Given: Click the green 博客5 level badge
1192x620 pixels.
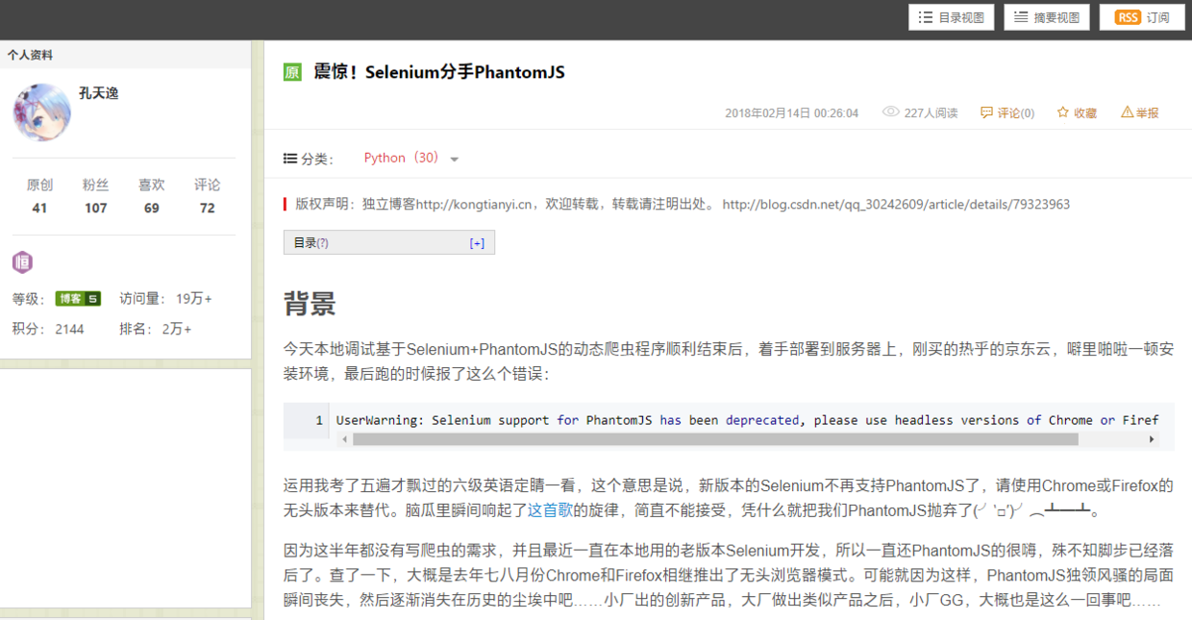Looking at the screenshot, I should tap(78, 298).
